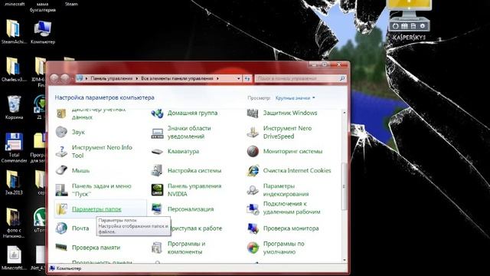Click the search magnifier icon
The width and height of the screenshot is (490, 276).
(342, 78)
